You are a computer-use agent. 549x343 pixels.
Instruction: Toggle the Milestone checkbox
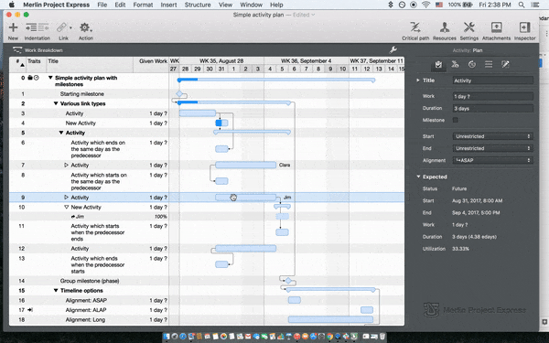(455, 120)
